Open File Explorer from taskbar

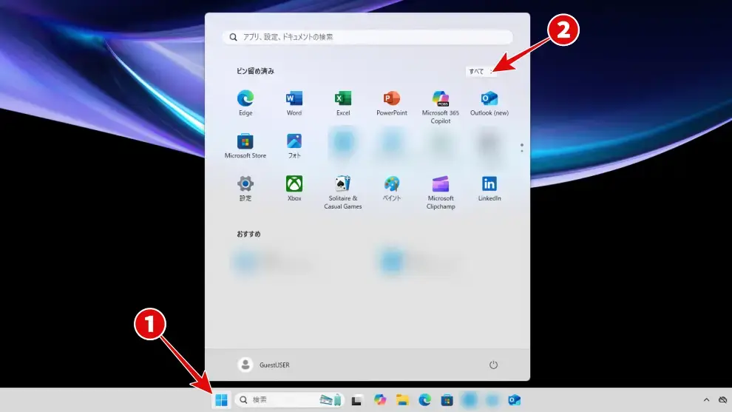pyautogui.click(x=402, y=400)
